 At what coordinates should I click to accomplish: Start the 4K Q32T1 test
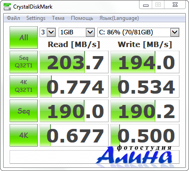click(x=24, y=86)
